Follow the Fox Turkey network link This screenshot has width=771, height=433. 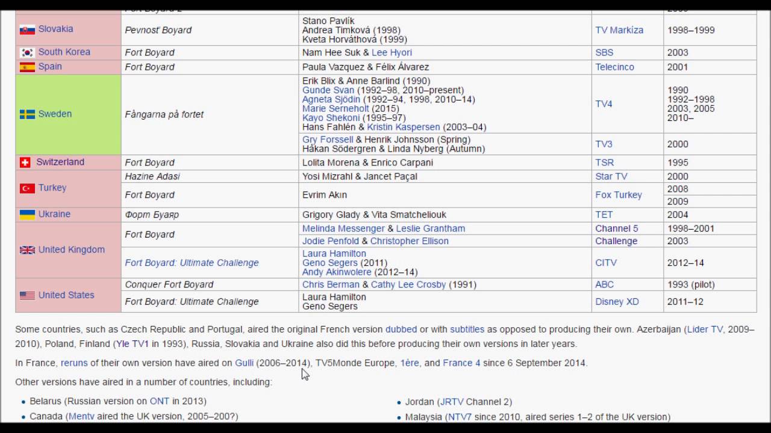point(619,195)
